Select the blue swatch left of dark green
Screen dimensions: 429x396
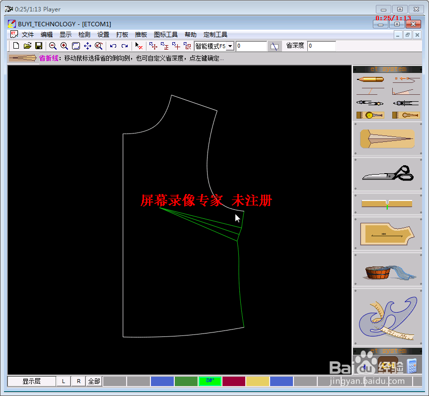click(x=162, y=381)
